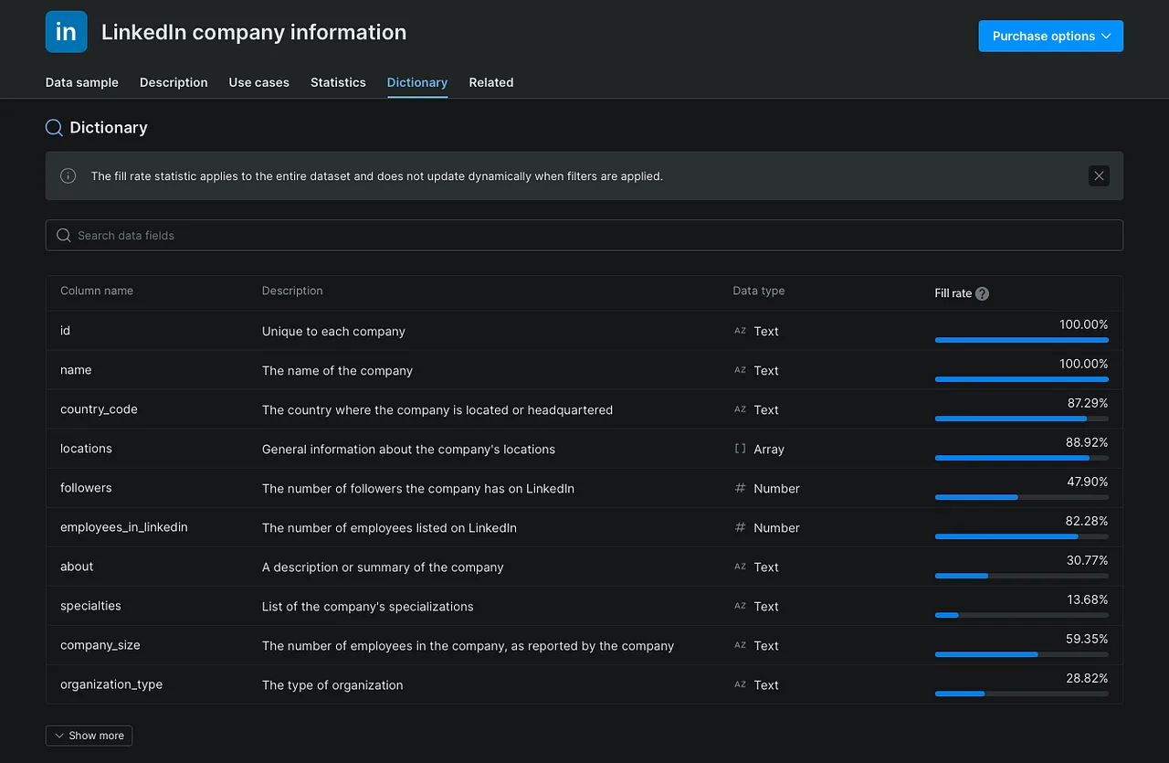1169x763 pixels.
Task: Click the Description column header
Action: click(292, 291)
